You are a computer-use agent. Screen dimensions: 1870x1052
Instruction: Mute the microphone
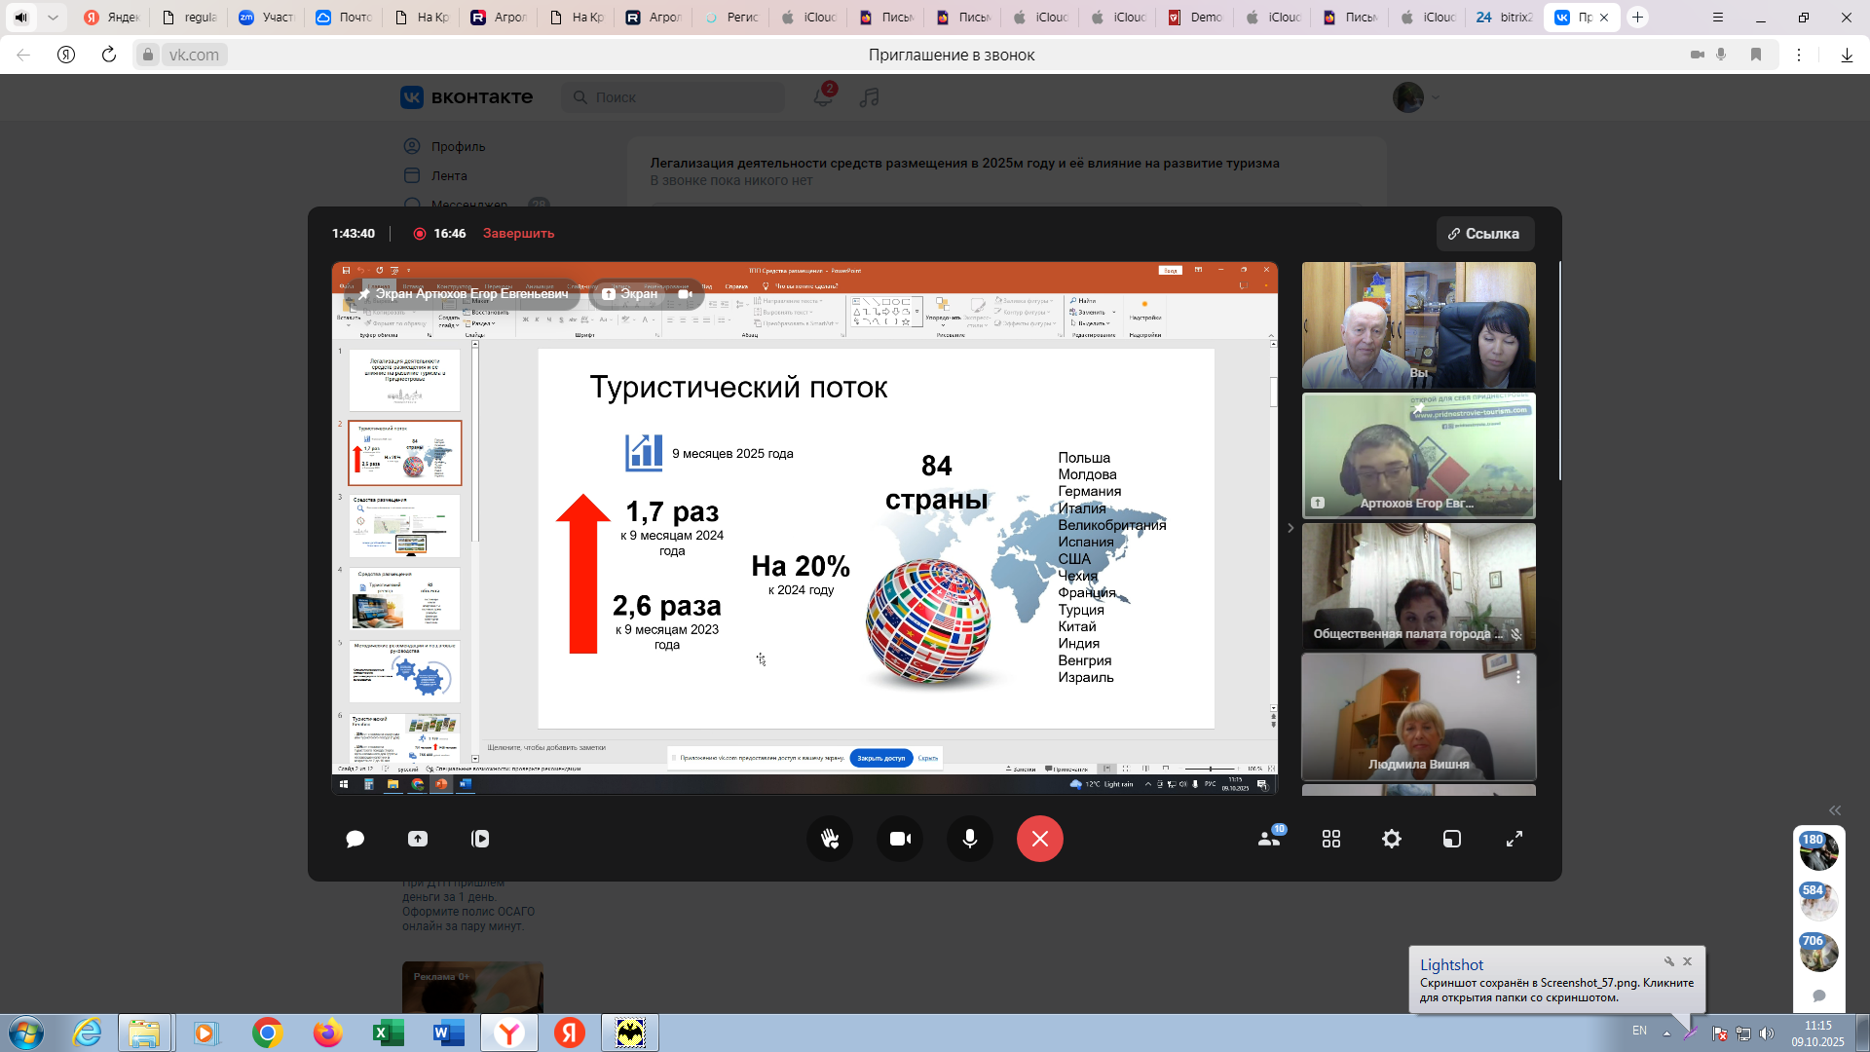point(970,839)
